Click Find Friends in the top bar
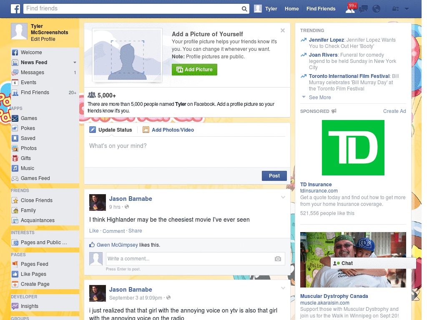427x320 pixels. click(x=321, y=9)
